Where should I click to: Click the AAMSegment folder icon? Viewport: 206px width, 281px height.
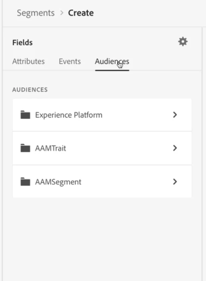(25, 182)
